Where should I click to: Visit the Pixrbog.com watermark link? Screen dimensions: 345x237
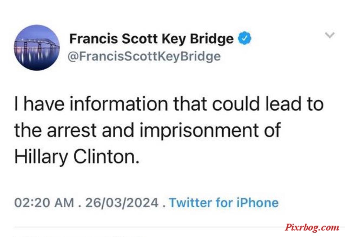(x=312, y=227)
